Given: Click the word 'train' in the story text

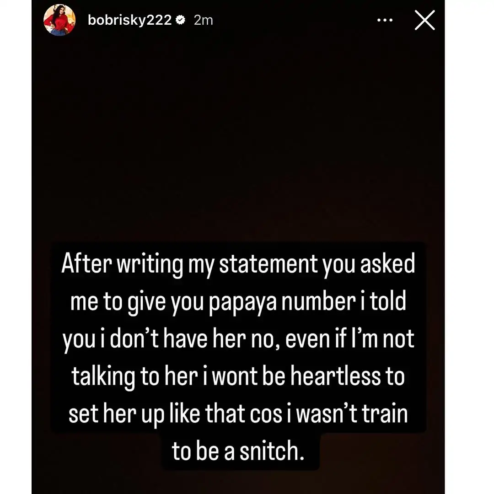Looking at the screenshot, I should point(385,413).
